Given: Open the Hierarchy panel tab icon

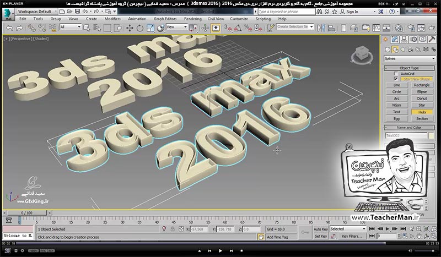Looking at the screenshot, I should point(404,40).
